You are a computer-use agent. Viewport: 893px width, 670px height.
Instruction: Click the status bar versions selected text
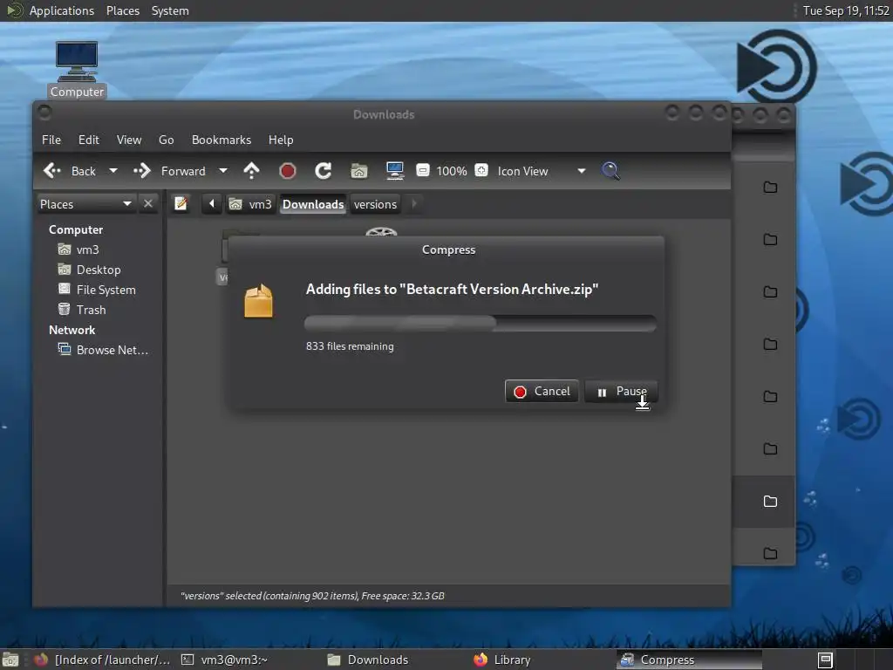click(312, 596)
